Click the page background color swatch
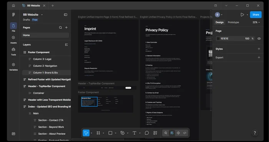Screen dimensions: 269x142 (218, 38)
